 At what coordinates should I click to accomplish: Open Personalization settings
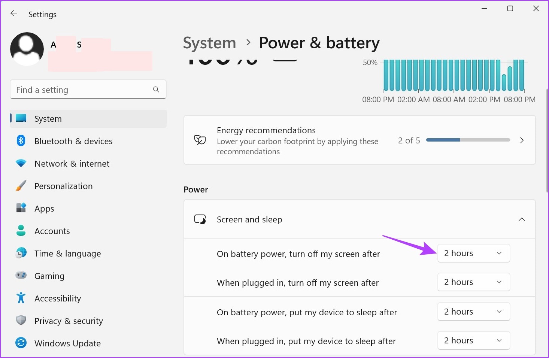click(88, 186)
